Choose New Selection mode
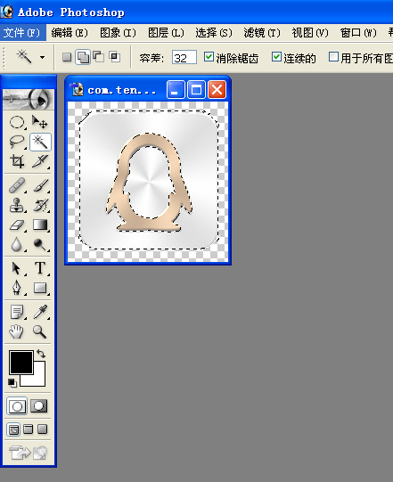 [x=67, y=57]
